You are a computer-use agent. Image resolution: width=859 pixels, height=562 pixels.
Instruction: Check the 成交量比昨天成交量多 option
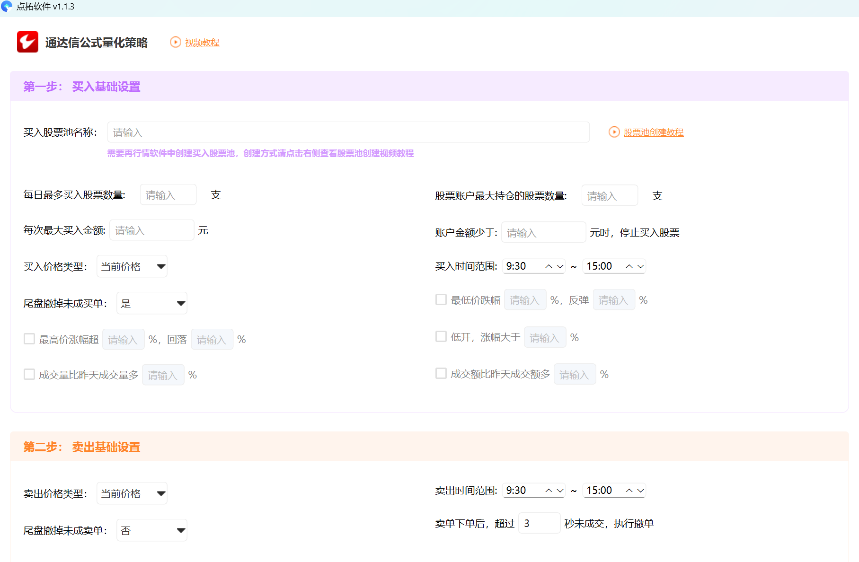tap(29, 374)
